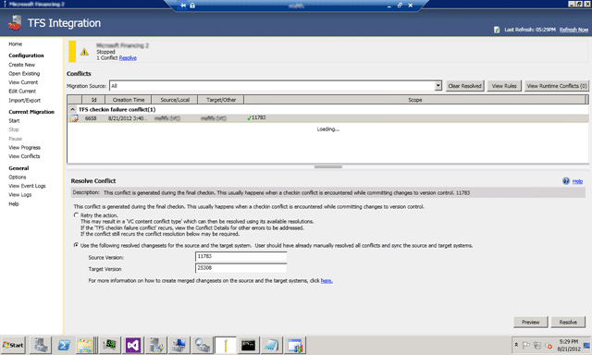Open the magnifier search taskbar icon
Screen dimensions: 592x355
(x=202, y=345)
